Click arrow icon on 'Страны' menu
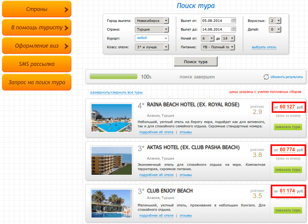This screenshot has height=224, width=308. pos(66,10)
